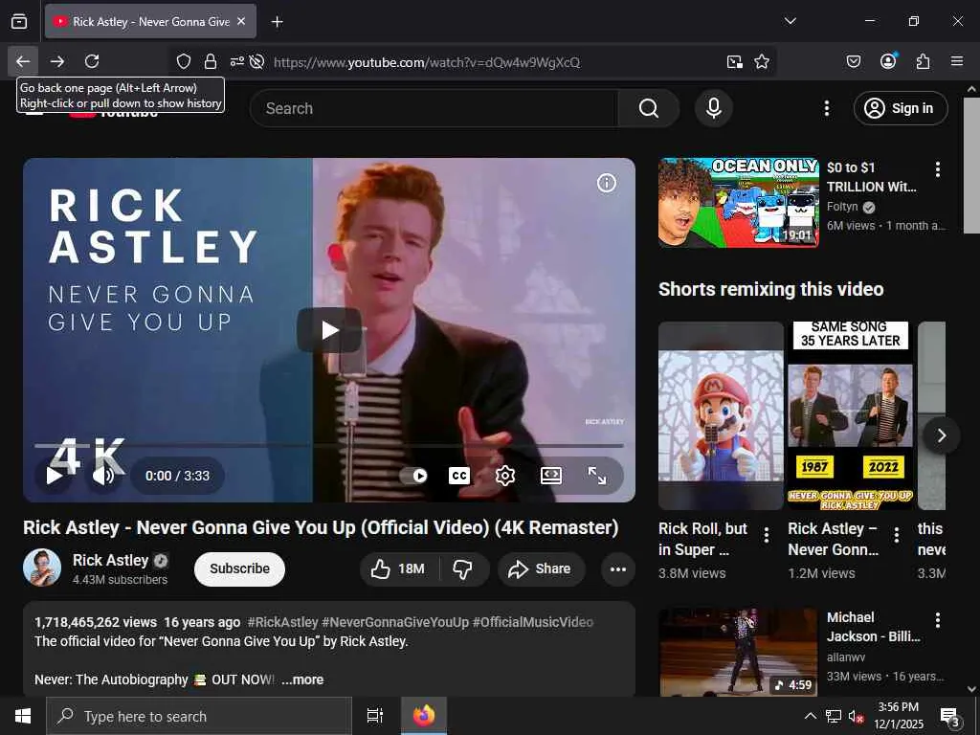Open a new tab
The image size is (980, 735).
pos(277,22)
